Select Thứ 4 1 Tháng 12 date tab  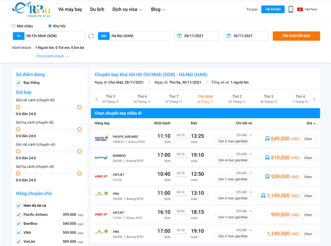click(300, 99)
